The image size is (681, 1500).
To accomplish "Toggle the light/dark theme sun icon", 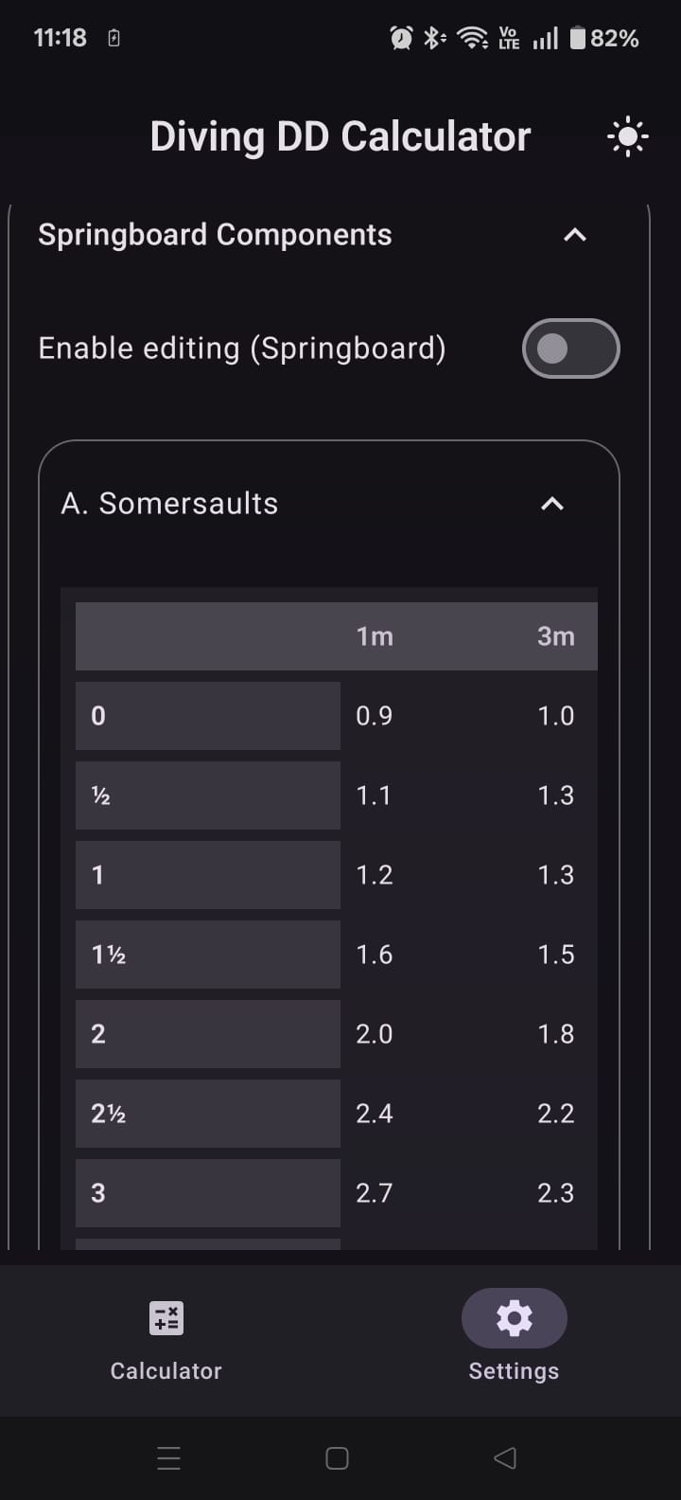I will click(627, 137).
